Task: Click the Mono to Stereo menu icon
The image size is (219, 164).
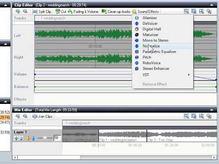Action: coord(137,41)
